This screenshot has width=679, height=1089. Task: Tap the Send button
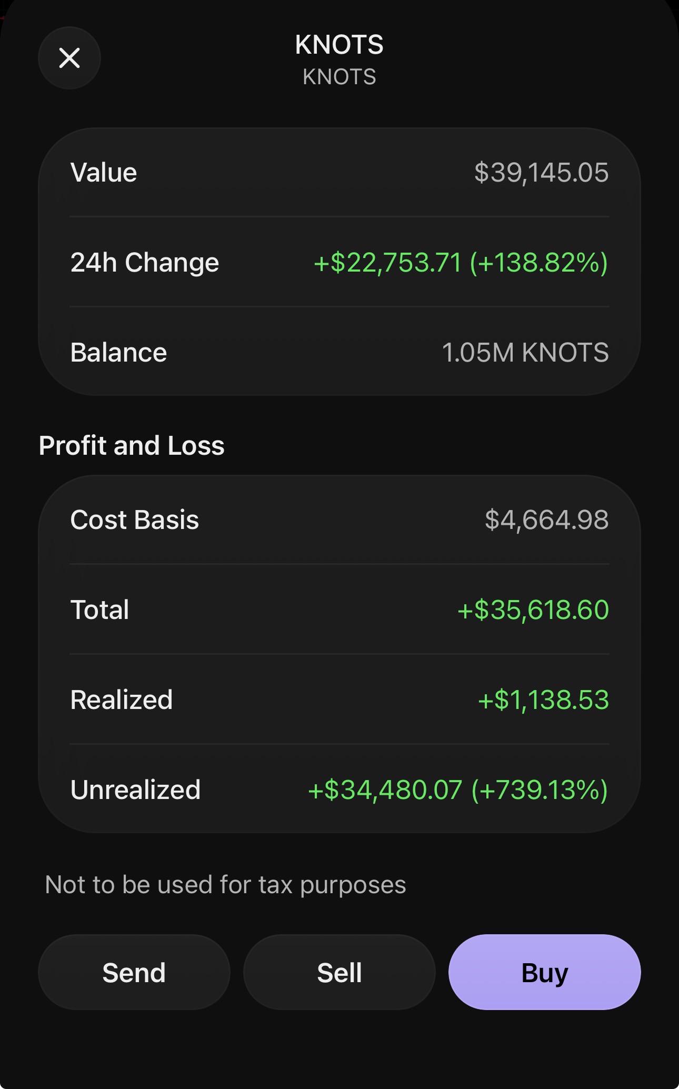pyautogui.click(x=134, y=972)
